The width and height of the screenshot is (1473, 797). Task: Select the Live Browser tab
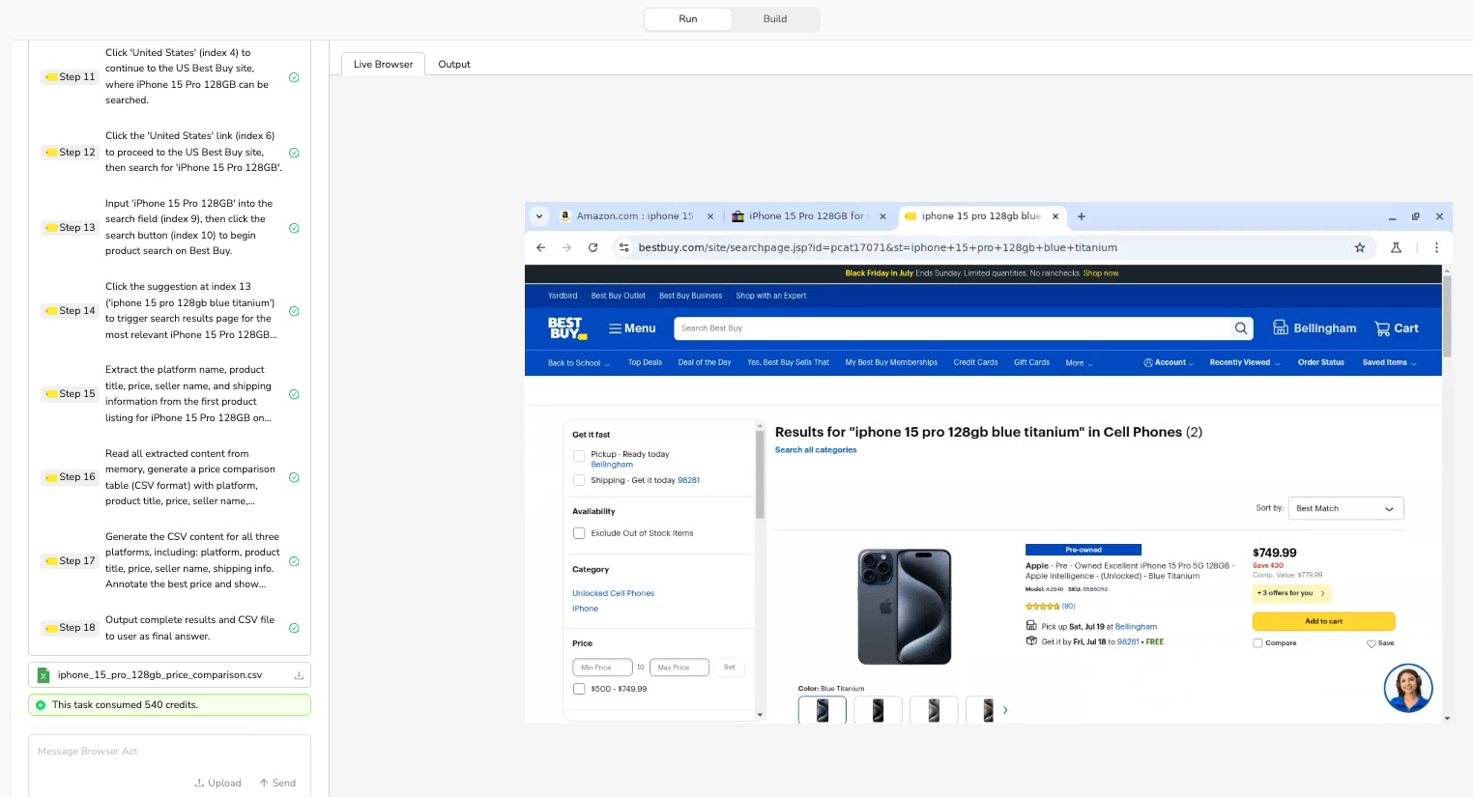tap(383, 64)
